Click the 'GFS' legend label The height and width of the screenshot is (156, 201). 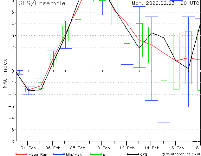(144, 154)
